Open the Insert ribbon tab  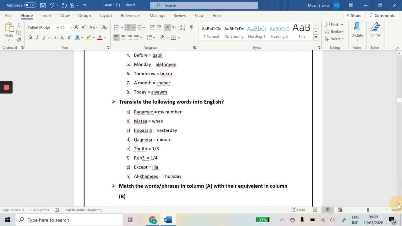pos(46,15)
